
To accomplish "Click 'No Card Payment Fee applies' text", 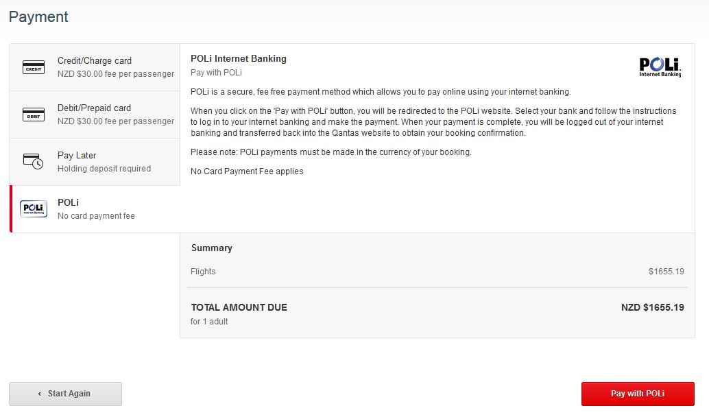I will pos(247,171).
